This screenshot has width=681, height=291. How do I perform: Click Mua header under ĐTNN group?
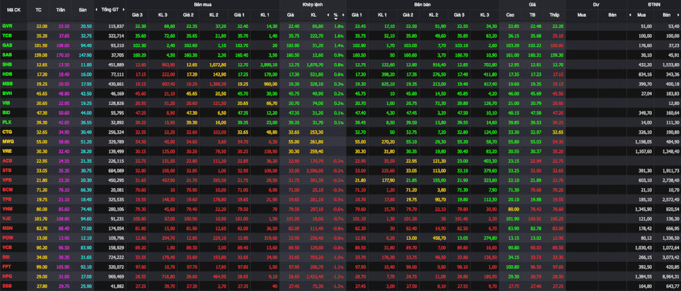(x=641, y=15)
